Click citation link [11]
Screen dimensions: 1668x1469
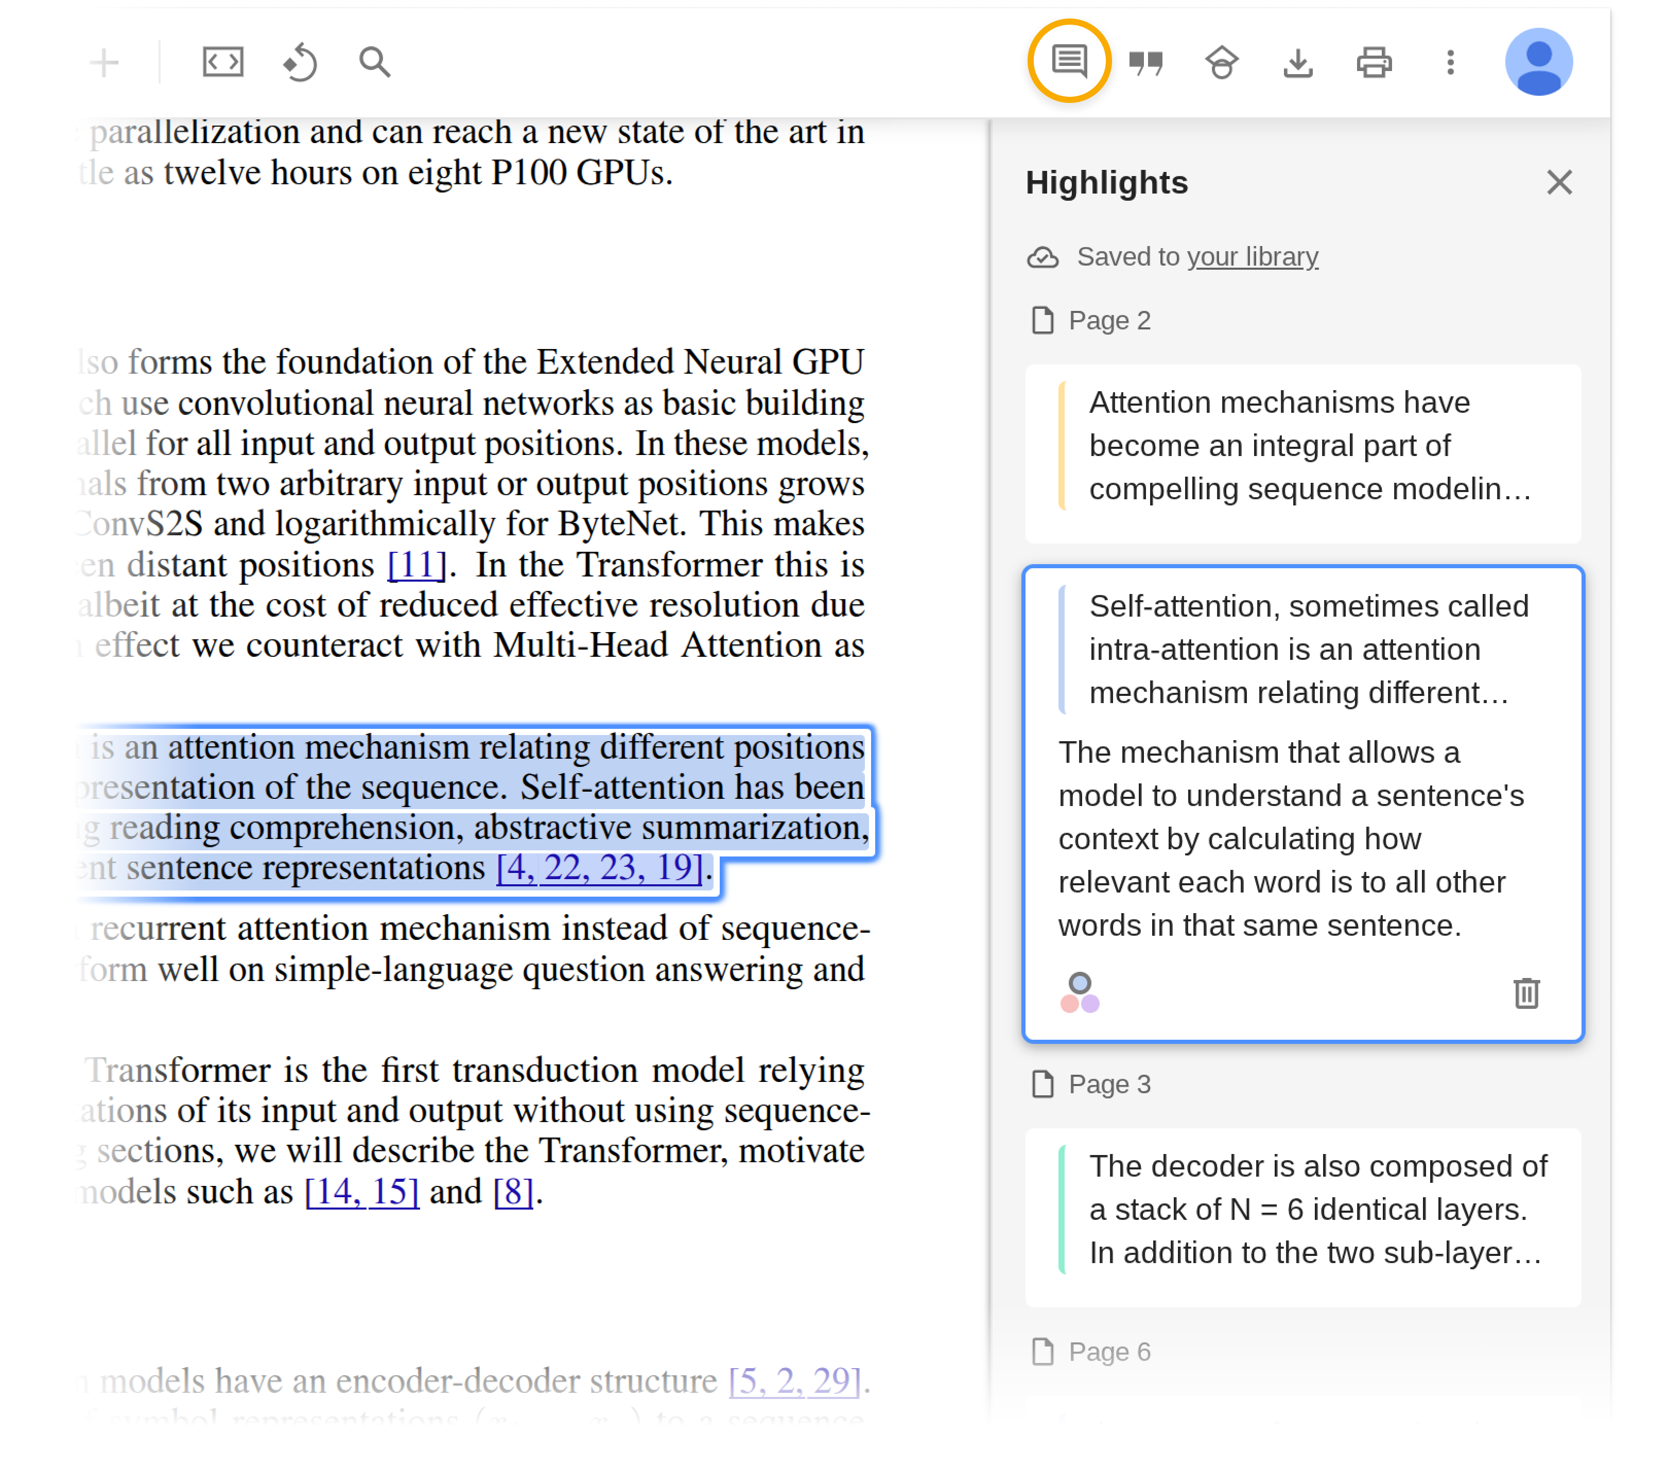point(417,565)
